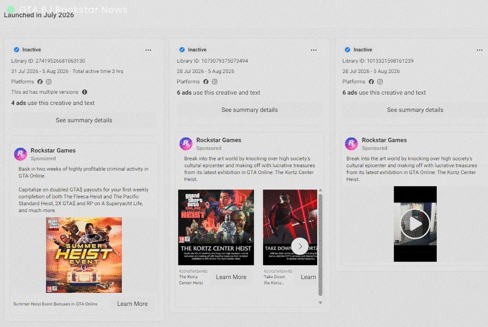Open three-dot menu on Library ID 27419526681063130 card
The image size is (488, 327).
pos(148,50)
